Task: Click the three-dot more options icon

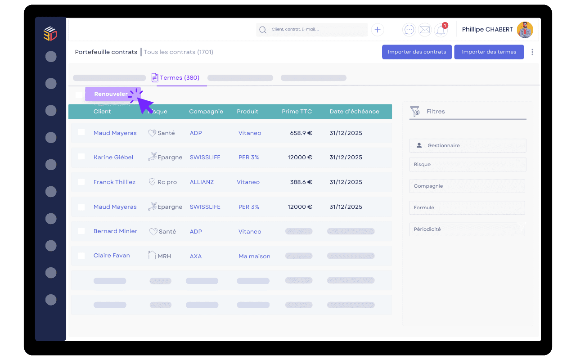Action: (x=532, y=52)
